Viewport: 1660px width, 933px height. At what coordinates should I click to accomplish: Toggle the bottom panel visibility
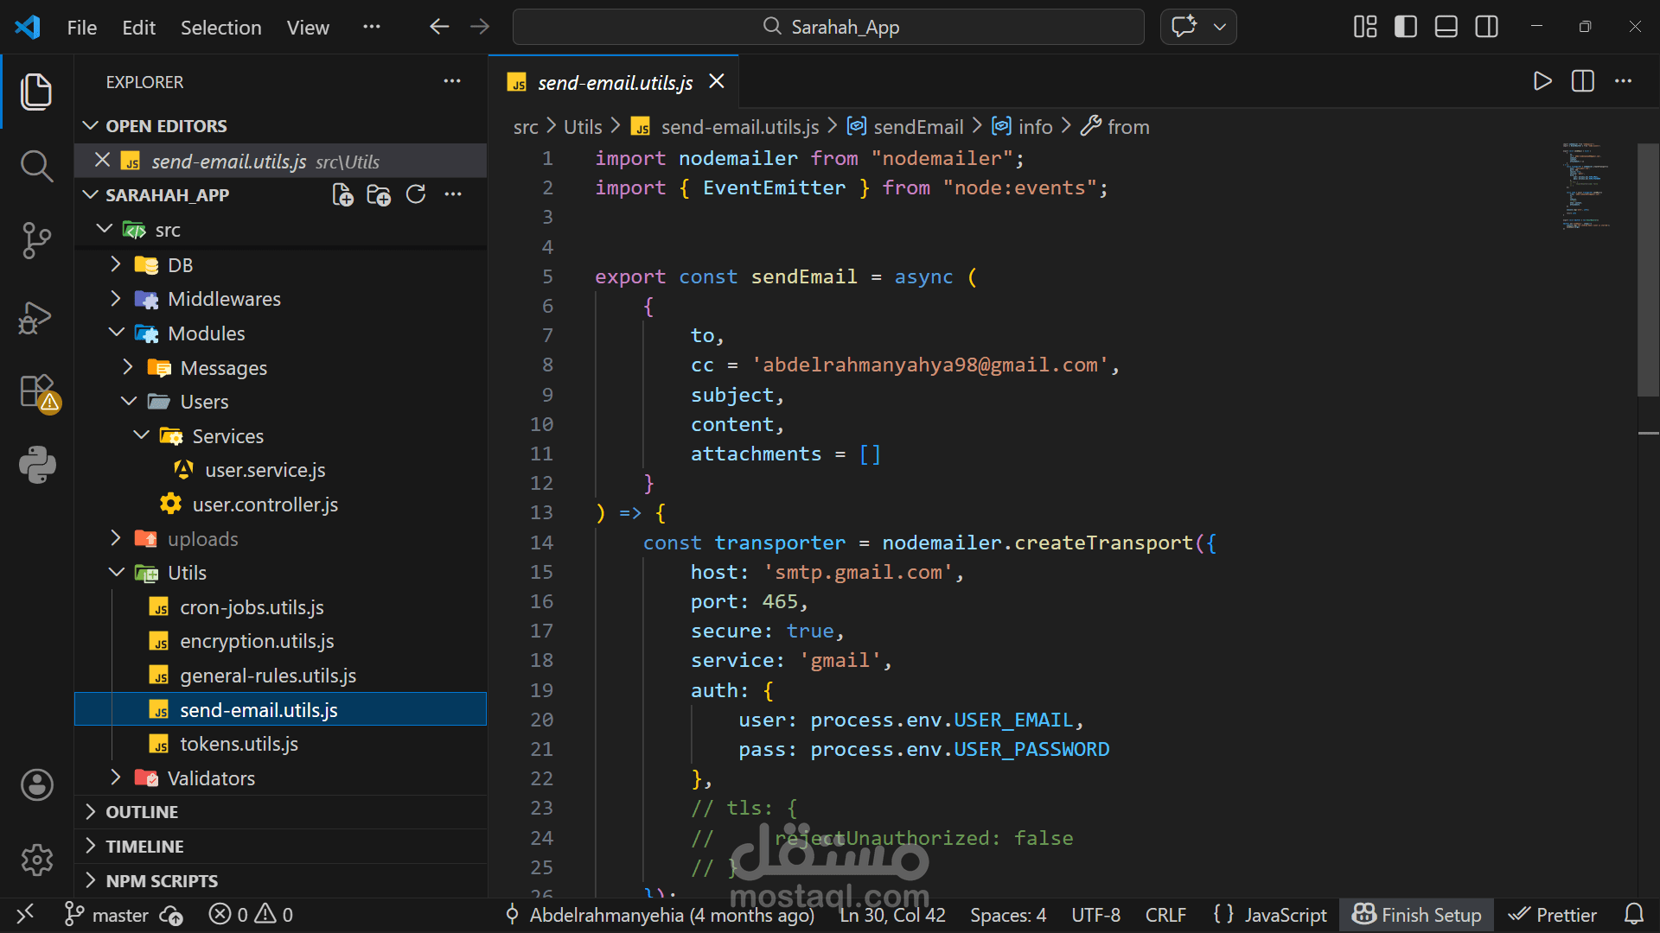pos(1446,27)
